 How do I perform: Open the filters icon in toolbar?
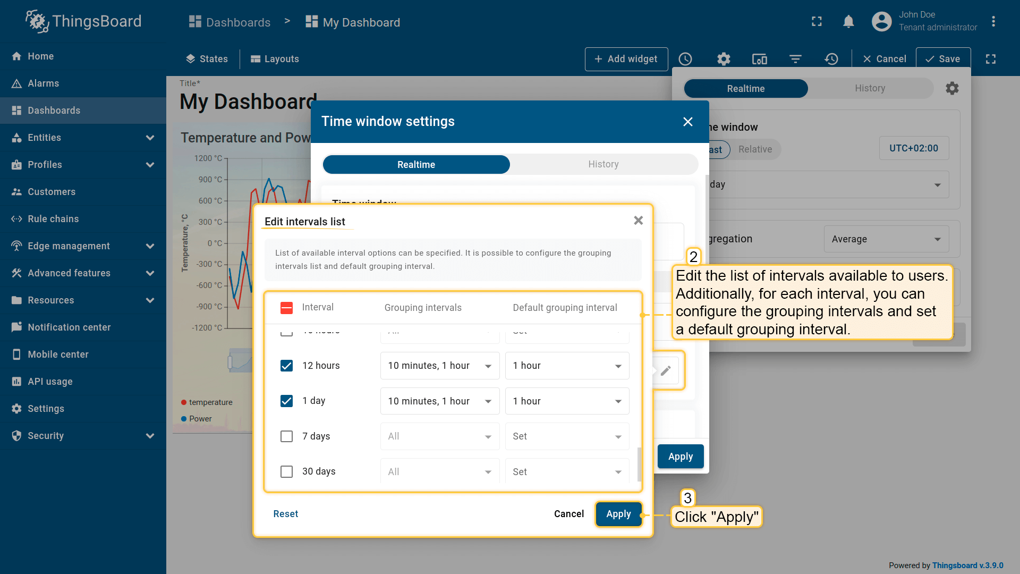click(x=795, y=59)
